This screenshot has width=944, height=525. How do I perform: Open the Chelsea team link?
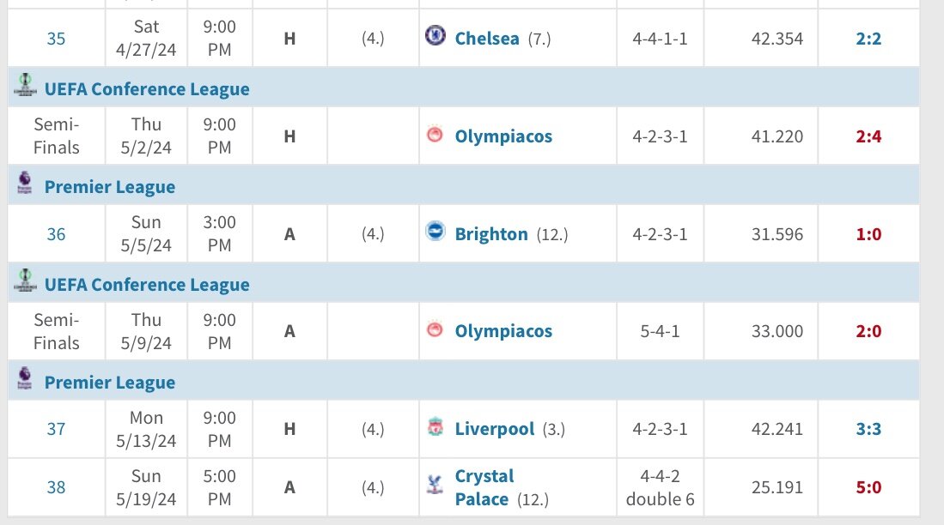pos(486,39)
